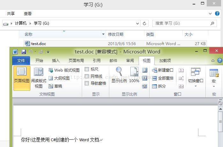Split the document window (拆分)
The image size is (223, 147).
pos(159,86)
